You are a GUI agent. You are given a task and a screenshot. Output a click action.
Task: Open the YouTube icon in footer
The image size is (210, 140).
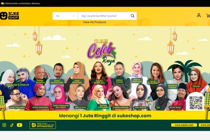pos(20,125)
